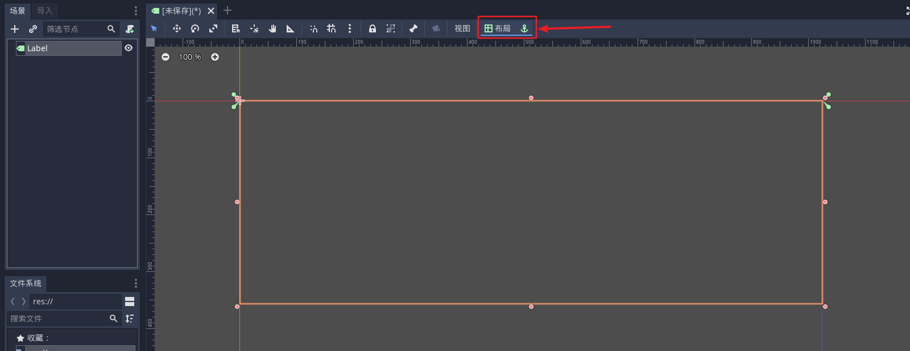Switch to Move mode tool
This screenshot has height=351, width=910.
[177, 28]
